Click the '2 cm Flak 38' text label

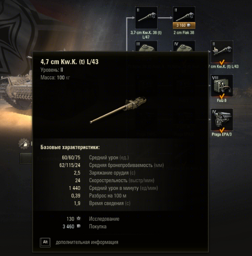coord(184,33)
